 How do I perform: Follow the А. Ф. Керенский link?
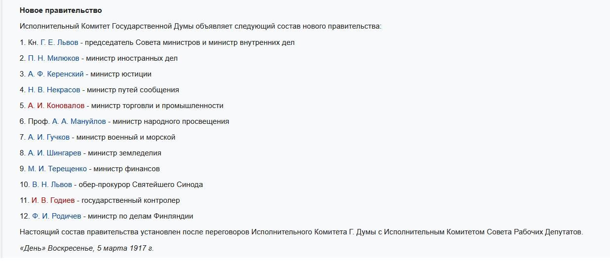coord(56,74)
